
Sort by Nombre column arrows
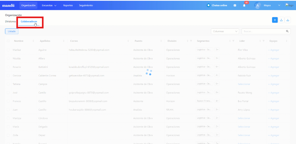(33, 41)
